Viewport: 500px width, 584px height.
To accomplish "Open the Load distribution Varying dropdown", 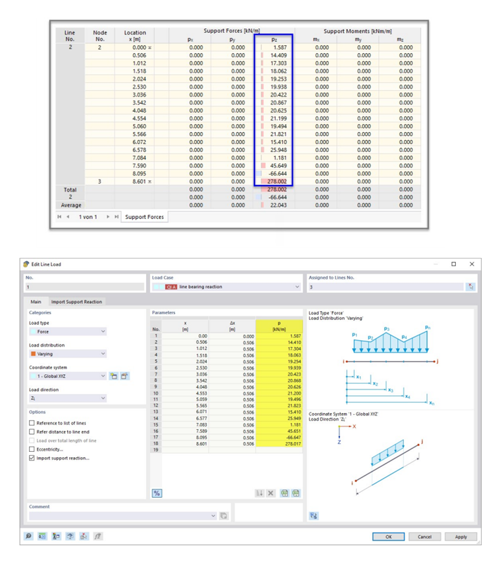I will (x=103, y=354).
